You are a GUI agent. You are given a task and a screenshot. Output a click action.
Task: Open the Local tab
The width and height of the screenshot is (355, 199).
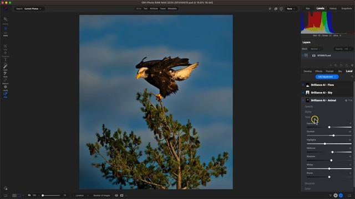click(x=349, y=71)
